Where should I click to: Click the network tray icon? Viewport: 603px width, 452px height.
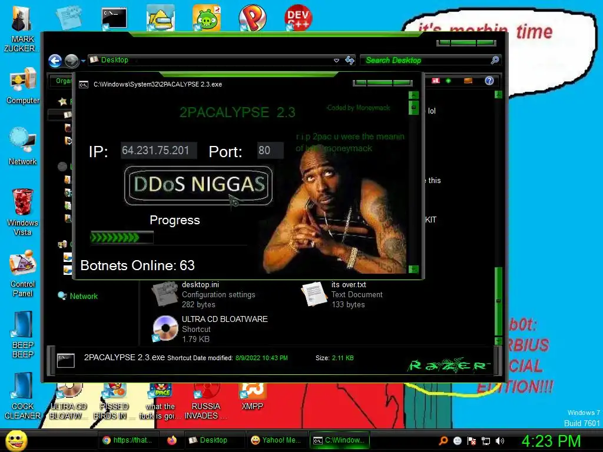coord(486,441)
